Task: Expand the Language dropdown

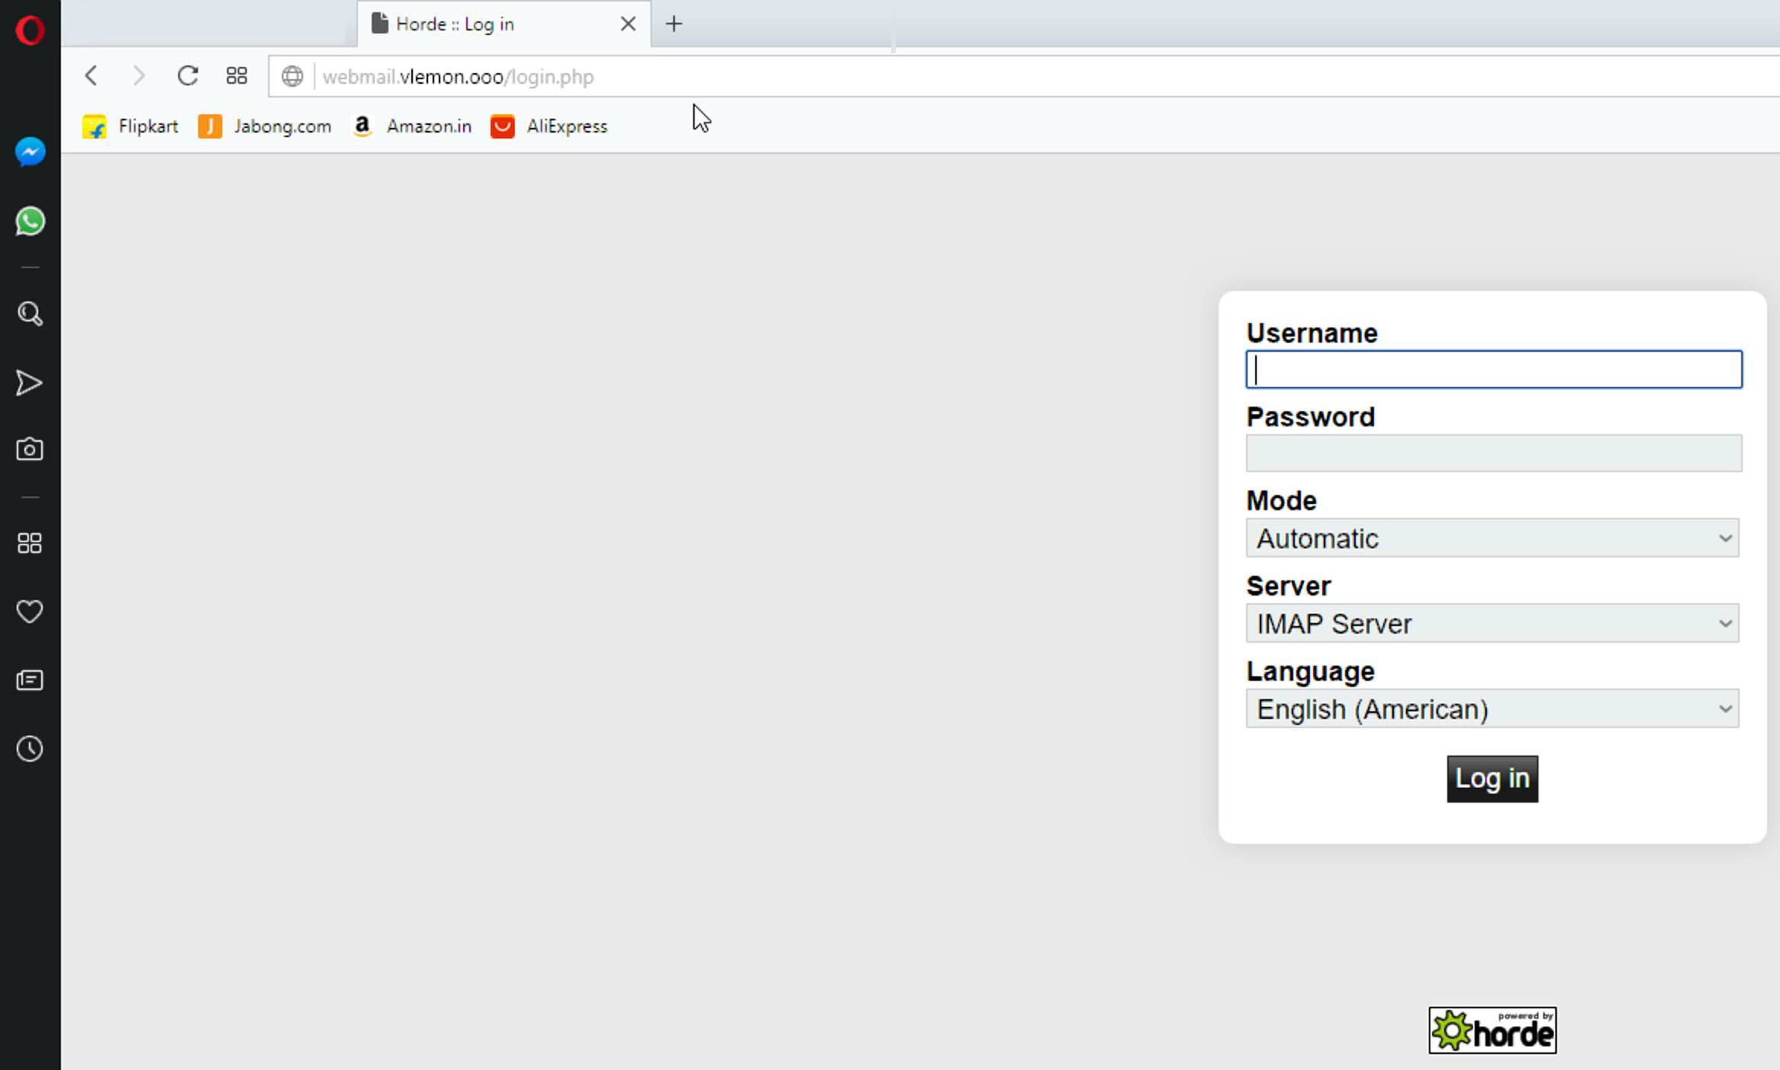Action: 1491,709
